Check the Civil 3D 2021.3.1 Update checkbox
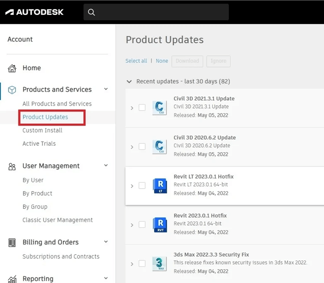 click(x=142, y=108)
